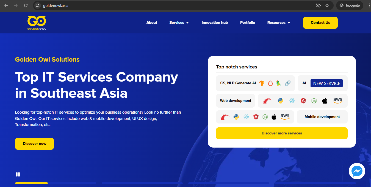Open the Innovation hub page
371x187 pixels.
(215, 23)
